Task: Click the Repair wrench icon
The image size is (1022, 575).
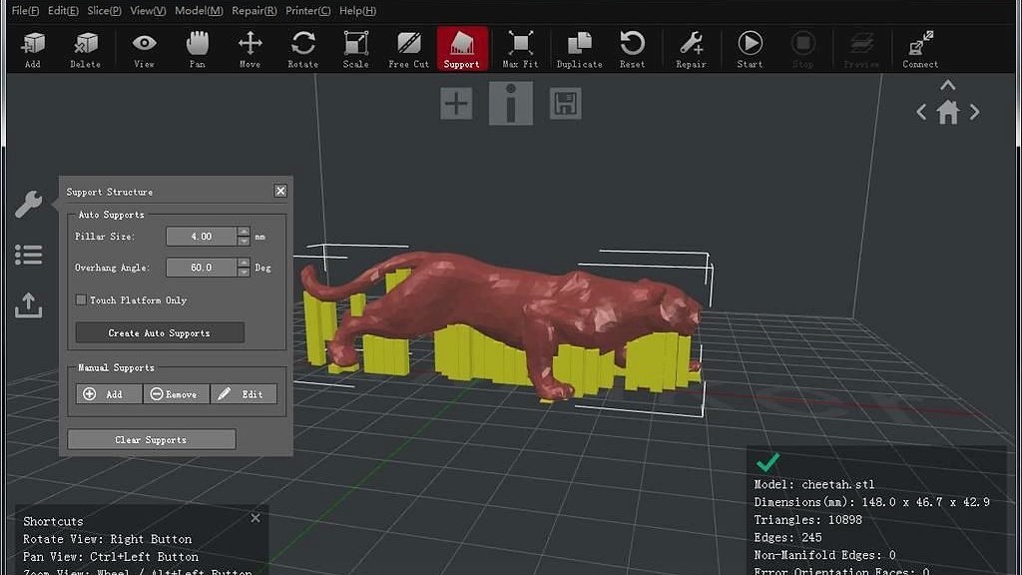Action: coord(691,48)
